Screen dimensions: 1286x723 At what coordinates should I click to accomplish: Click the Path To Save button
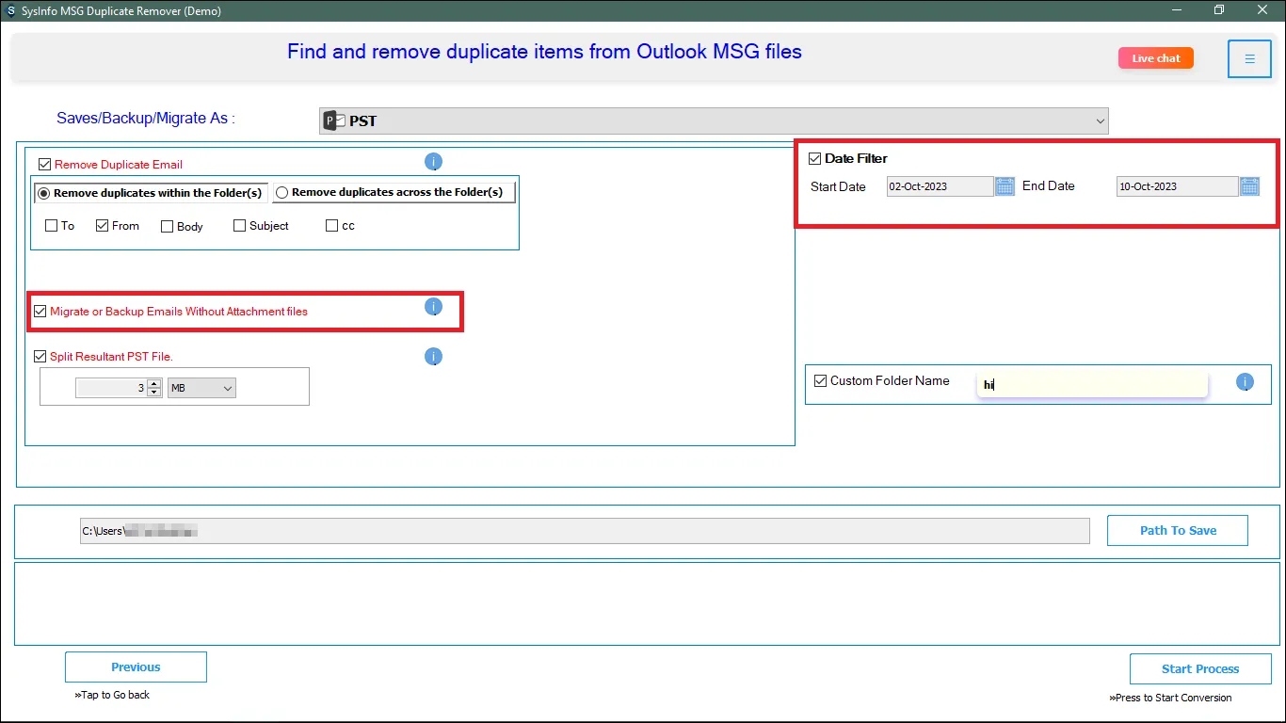coord(1177,531)
